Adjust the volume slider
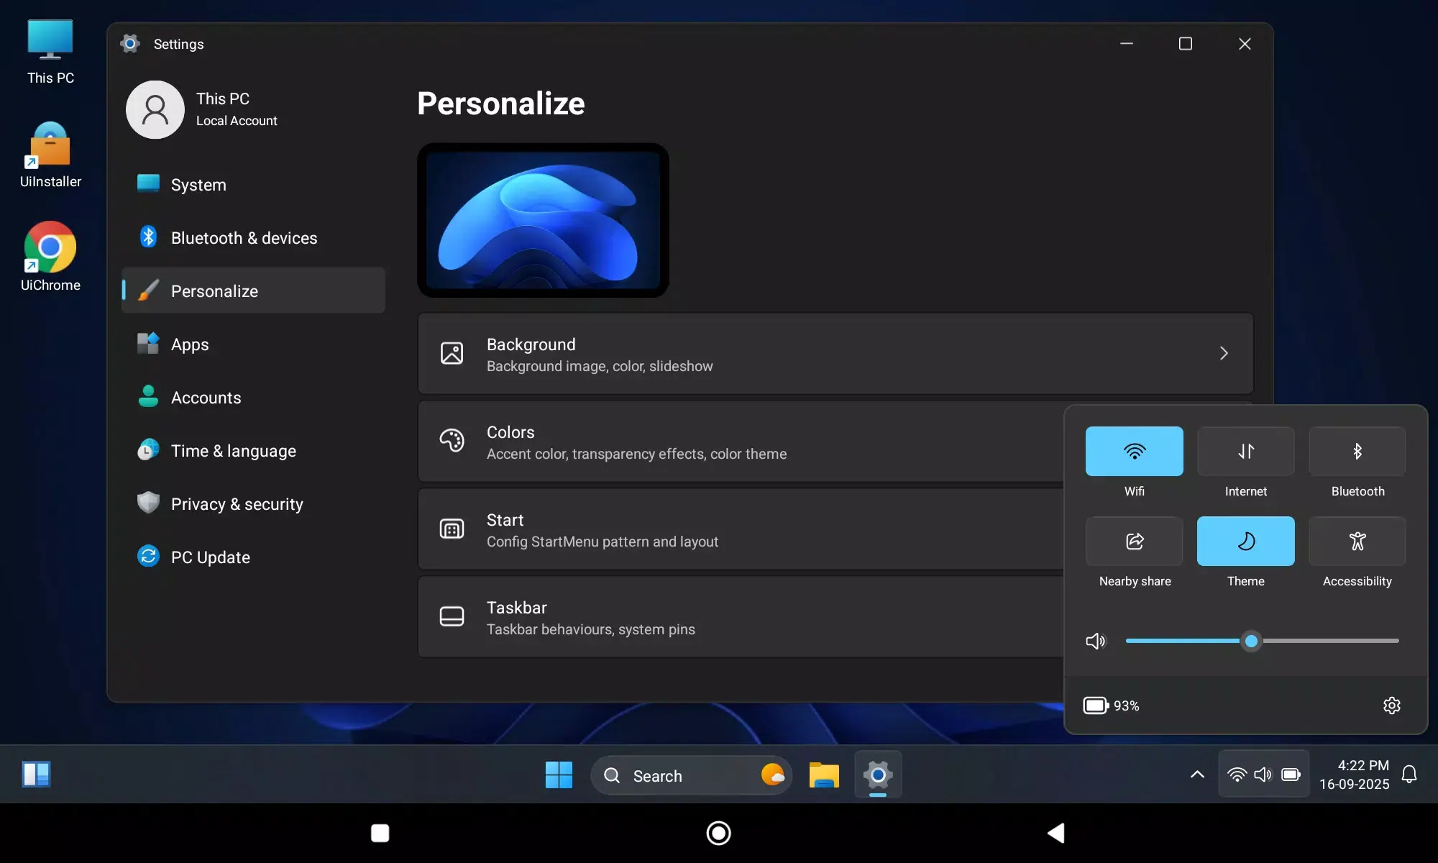This screenshot has height=863, width=1438. coord(1251,641)
